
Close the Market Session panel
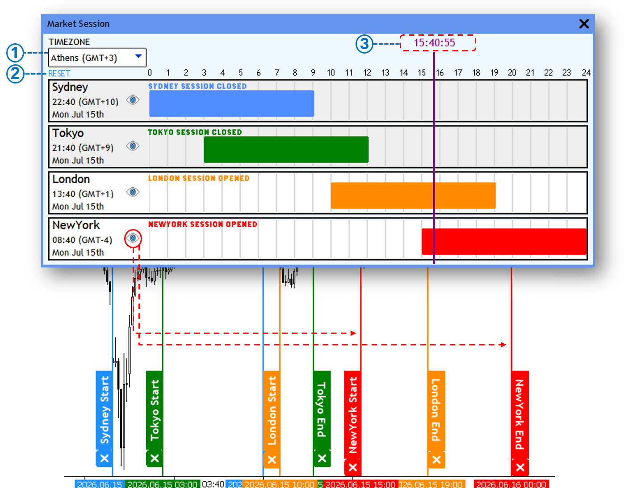point(584,24)
